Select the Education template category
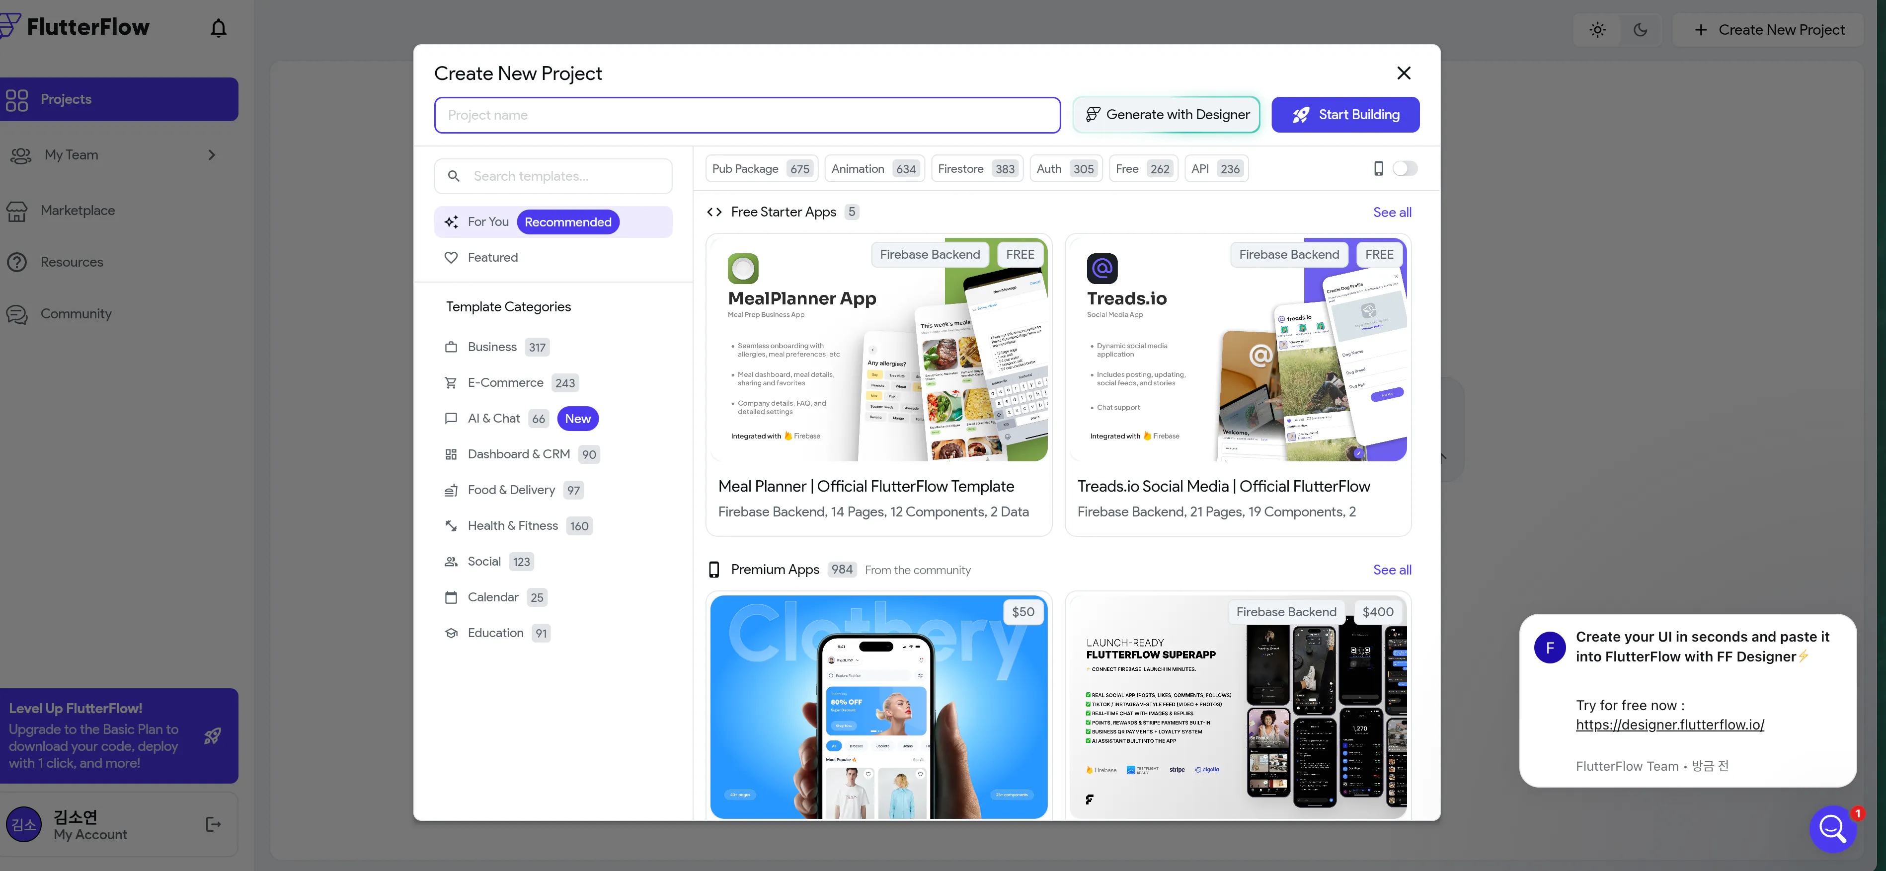The width and height of the screenshot is (1886, 871). pos(496,633)
